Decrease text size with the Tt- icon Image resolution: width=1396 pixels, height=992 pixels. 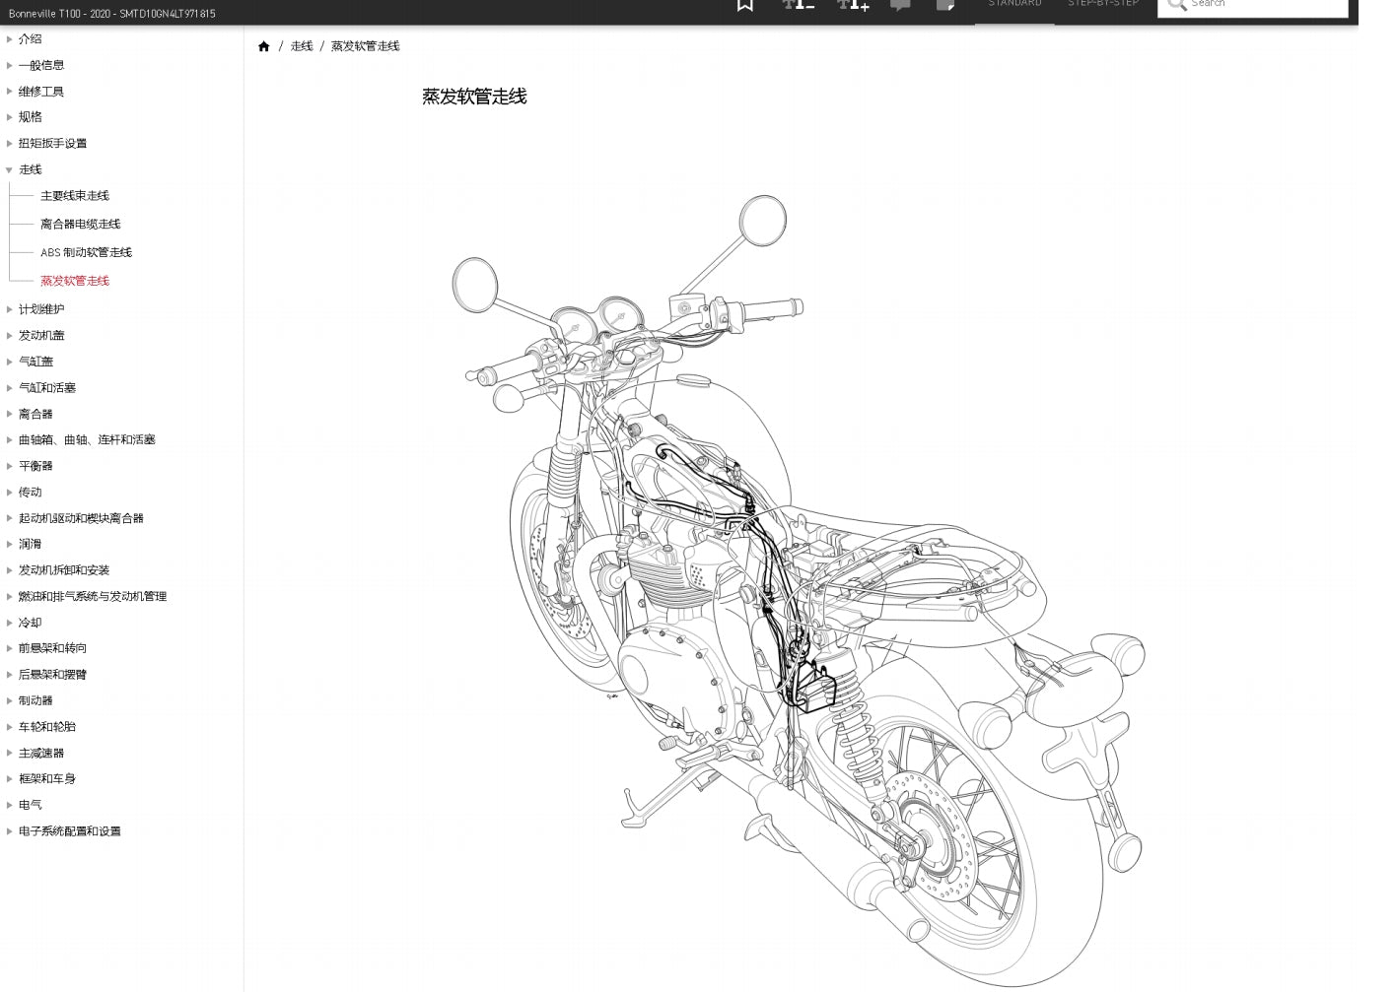point(798,5)
